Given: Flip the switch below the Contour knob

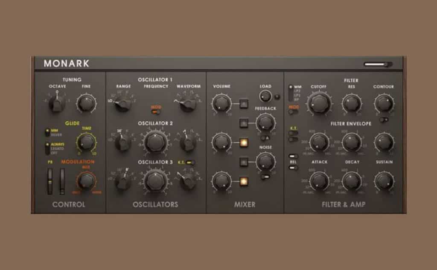Looking at the screenshot, I should pos(384,120).
